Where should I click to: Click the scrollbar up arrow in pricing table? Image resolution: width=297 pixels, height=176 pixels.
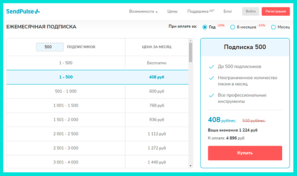point(191,41)
